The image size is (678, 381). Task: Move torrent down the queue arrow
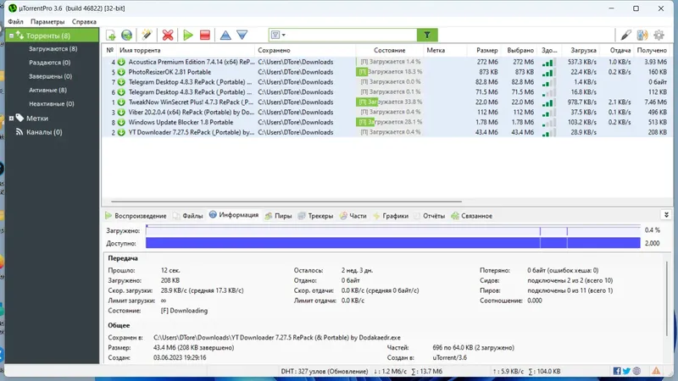tap(242, 35)
